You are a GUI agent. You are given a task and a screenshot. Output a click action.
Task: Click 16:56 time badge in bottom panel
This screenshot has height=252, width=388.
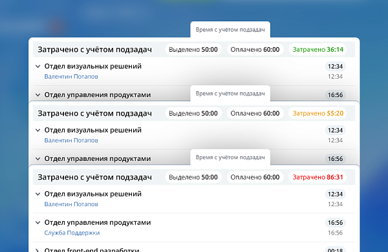point(335,222)
